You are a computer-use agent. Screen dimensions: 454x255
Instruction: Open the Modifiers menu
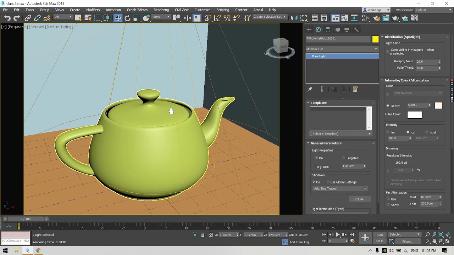tap(93, 10)
